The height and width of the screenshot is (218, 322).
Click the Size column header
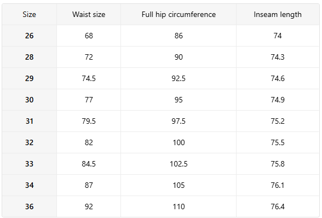(x=30, y=14)
